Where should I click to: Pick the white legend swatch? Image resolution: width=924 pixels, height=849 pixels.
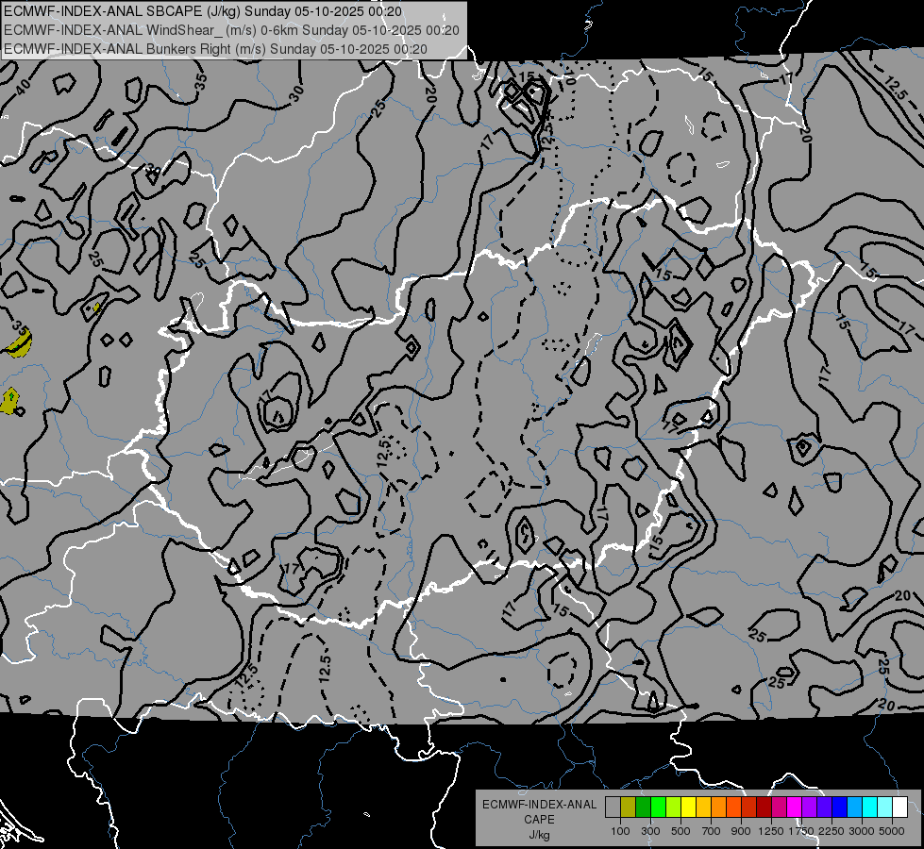pyautogui.click(x=899, y=807)
